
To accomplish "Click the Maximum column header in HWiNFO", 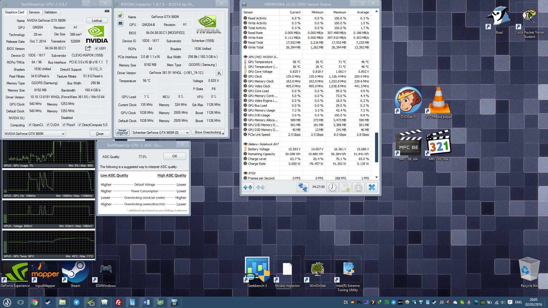I will click(x=337, y=12).
